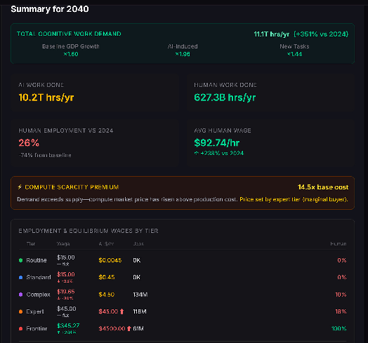Click the blue Standard tier dot
The image size is (368, 343).
[x=20, y=277]
